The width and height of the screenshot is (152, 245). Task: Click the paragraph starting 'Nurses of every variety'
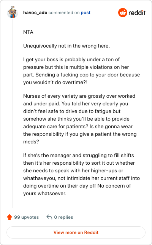pos(80,119)
